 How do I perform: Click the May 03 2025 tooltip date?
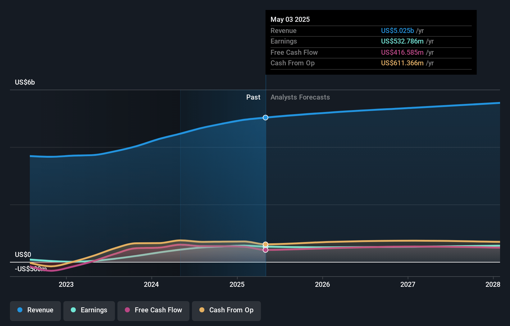tap(290, 19)
